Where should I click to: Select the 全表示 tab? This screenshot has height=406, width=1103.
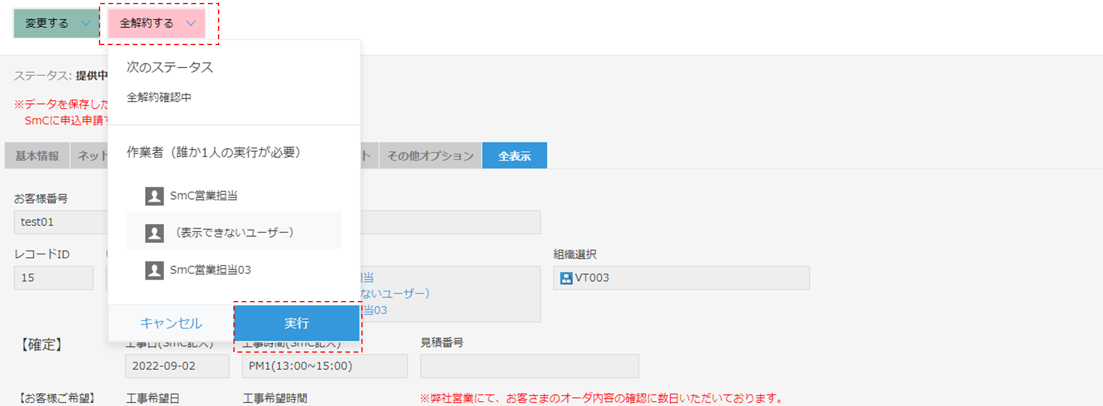(514, 156)
